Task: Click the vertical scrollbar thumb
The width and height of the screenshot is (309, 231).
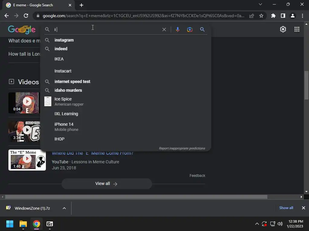Action: 306,85
